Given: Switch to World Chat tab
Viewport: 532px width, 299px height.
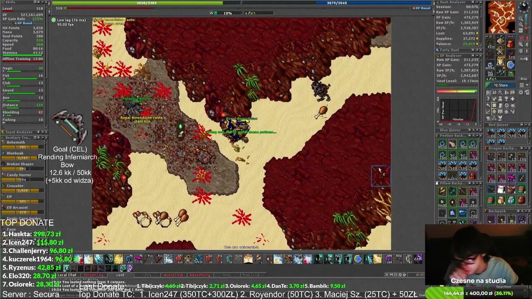Looking at the screenshot, I should [173, 274].
